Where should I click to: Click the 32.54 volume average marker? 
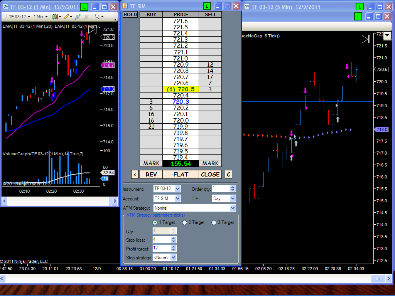108,173
